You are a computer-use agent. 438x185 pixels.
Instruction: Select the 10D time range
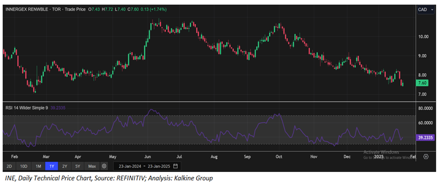24,166
